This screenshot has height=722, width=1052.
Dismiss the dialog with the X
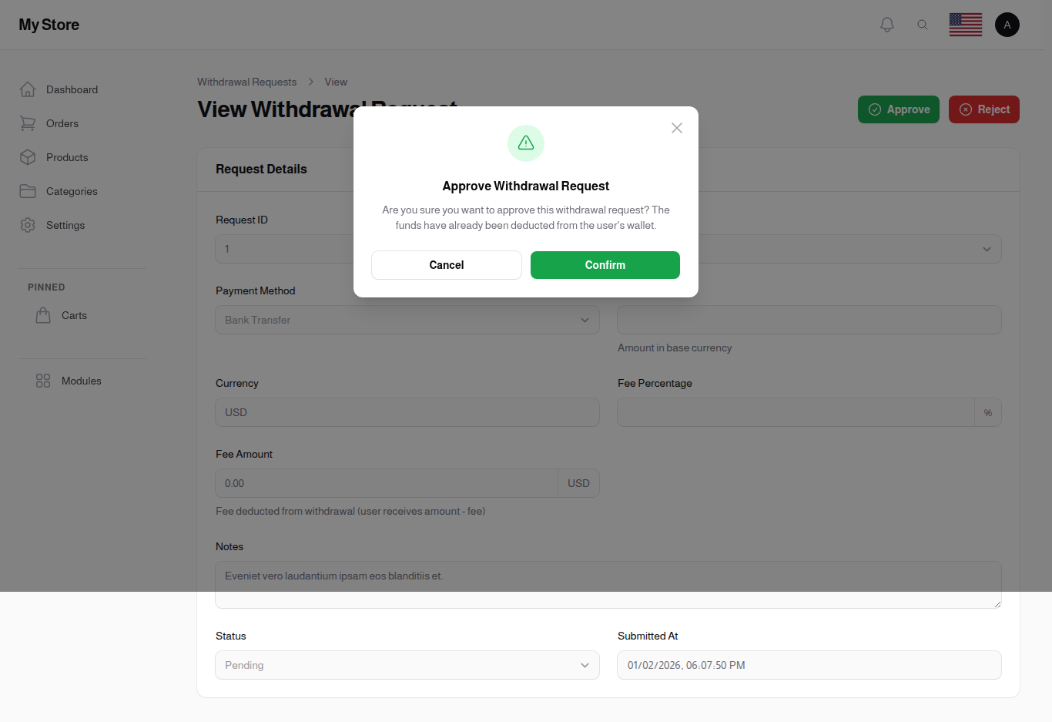(676, 128)
